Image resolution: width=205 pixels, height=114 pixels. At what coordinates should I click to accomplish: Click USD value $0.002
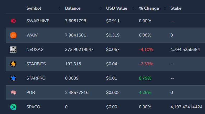coord(113,93)
